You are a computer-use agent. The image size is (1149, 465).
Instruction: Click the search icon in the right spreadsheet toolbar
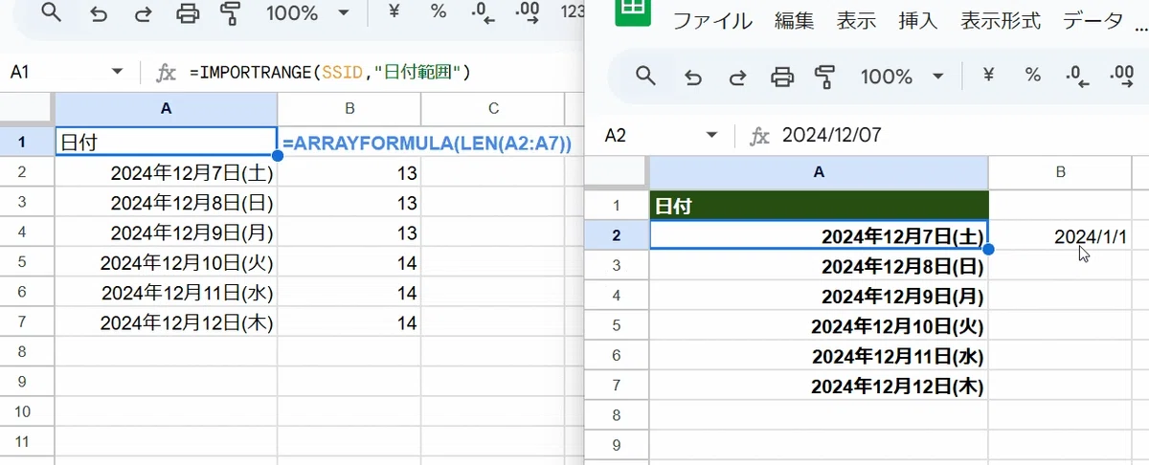tap(646, 76)
